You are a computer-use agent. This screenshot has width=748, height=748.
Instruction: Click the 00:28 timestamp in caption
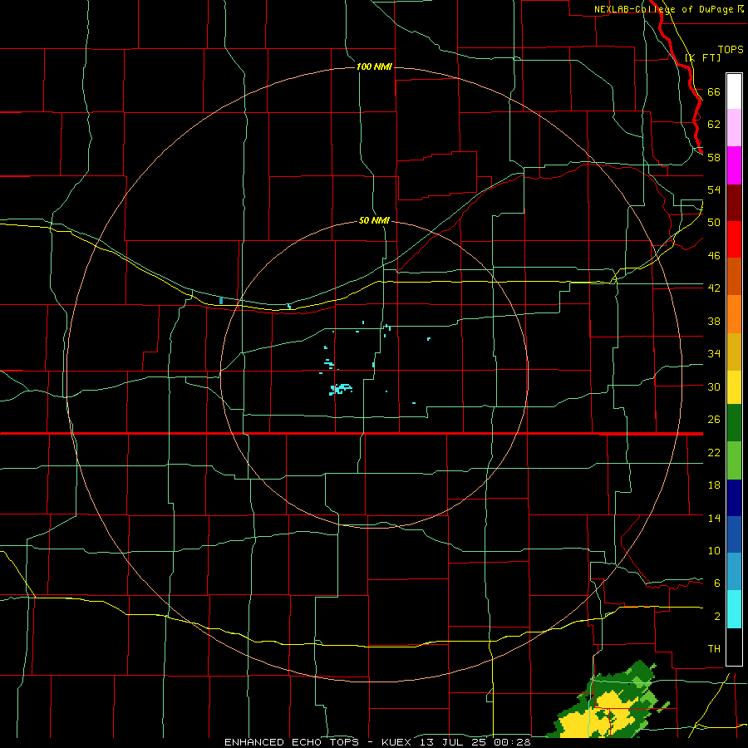512,742
